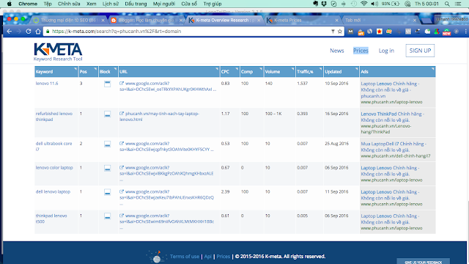Click the block icon in lenovo 11.6 row

(108, 84)
